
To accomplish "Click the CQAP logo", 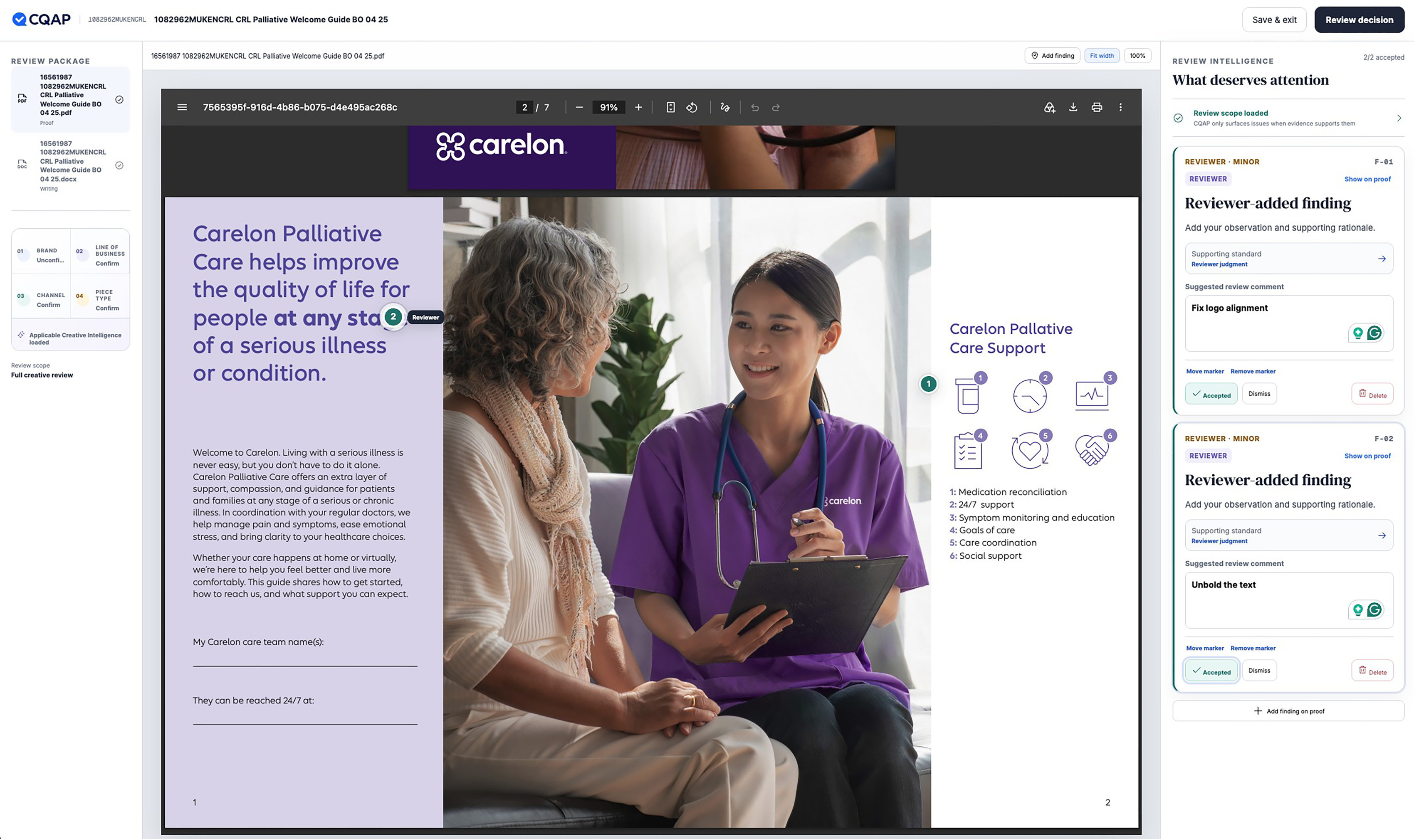I will pos(41,19).
